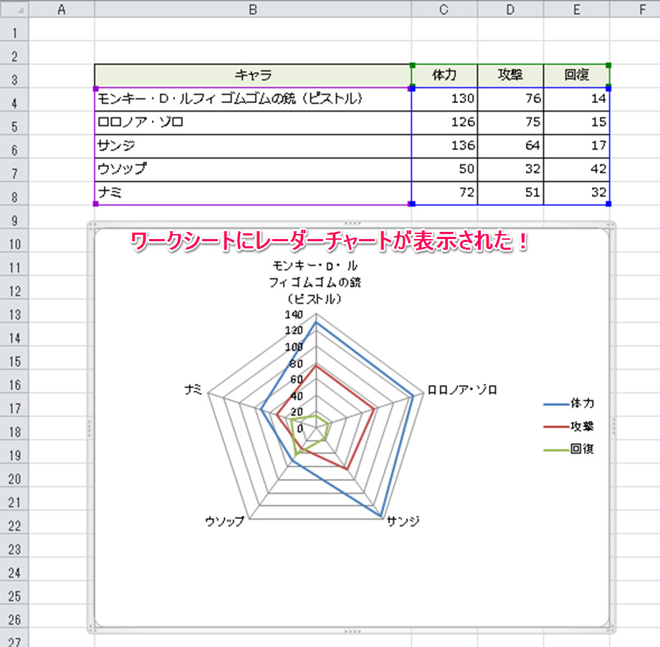Click the blue range handle below cell E8

pos(608,204)
